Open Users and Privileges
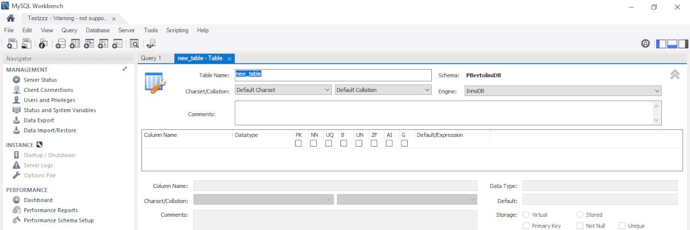This screenshot has width=690, height=230. pyautogui.click(x=49, y=100)
